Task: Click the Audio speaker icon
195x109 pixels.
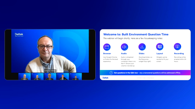Action: click(124, 47)
